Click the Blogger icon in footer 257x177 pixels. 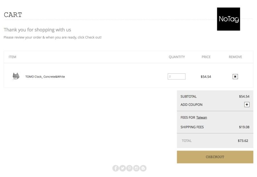(x=143, y=168)
